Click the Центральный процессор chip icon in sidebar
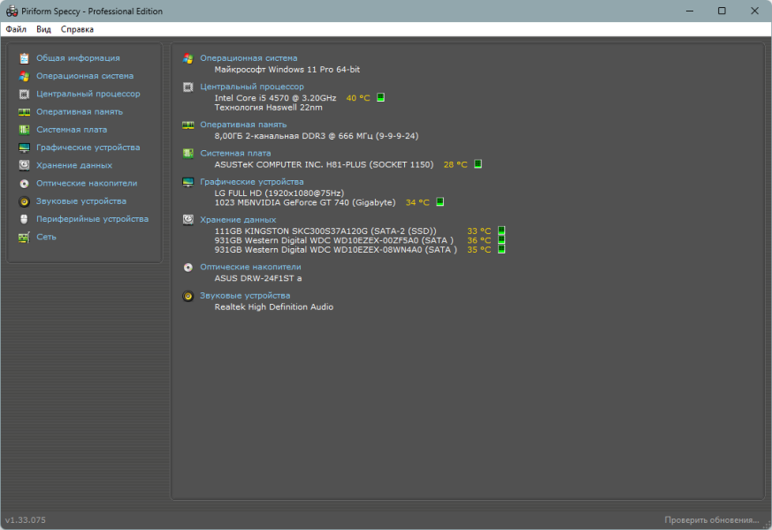The image size is (772, 530). pos(24,94)
